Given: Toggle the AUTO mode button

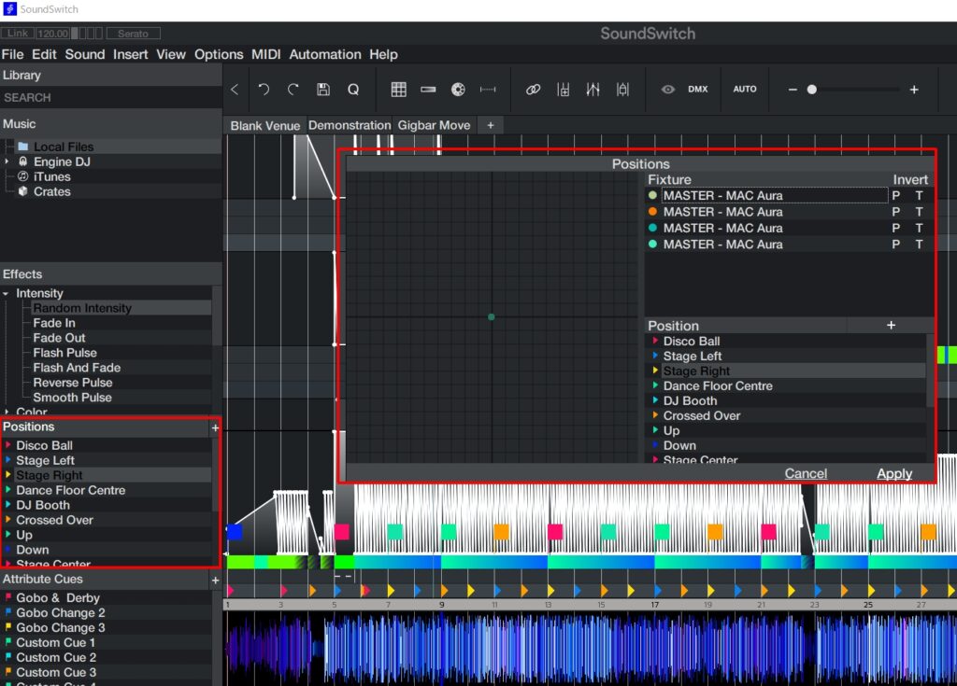Looking at the screenshot, I should click(745, 89).
